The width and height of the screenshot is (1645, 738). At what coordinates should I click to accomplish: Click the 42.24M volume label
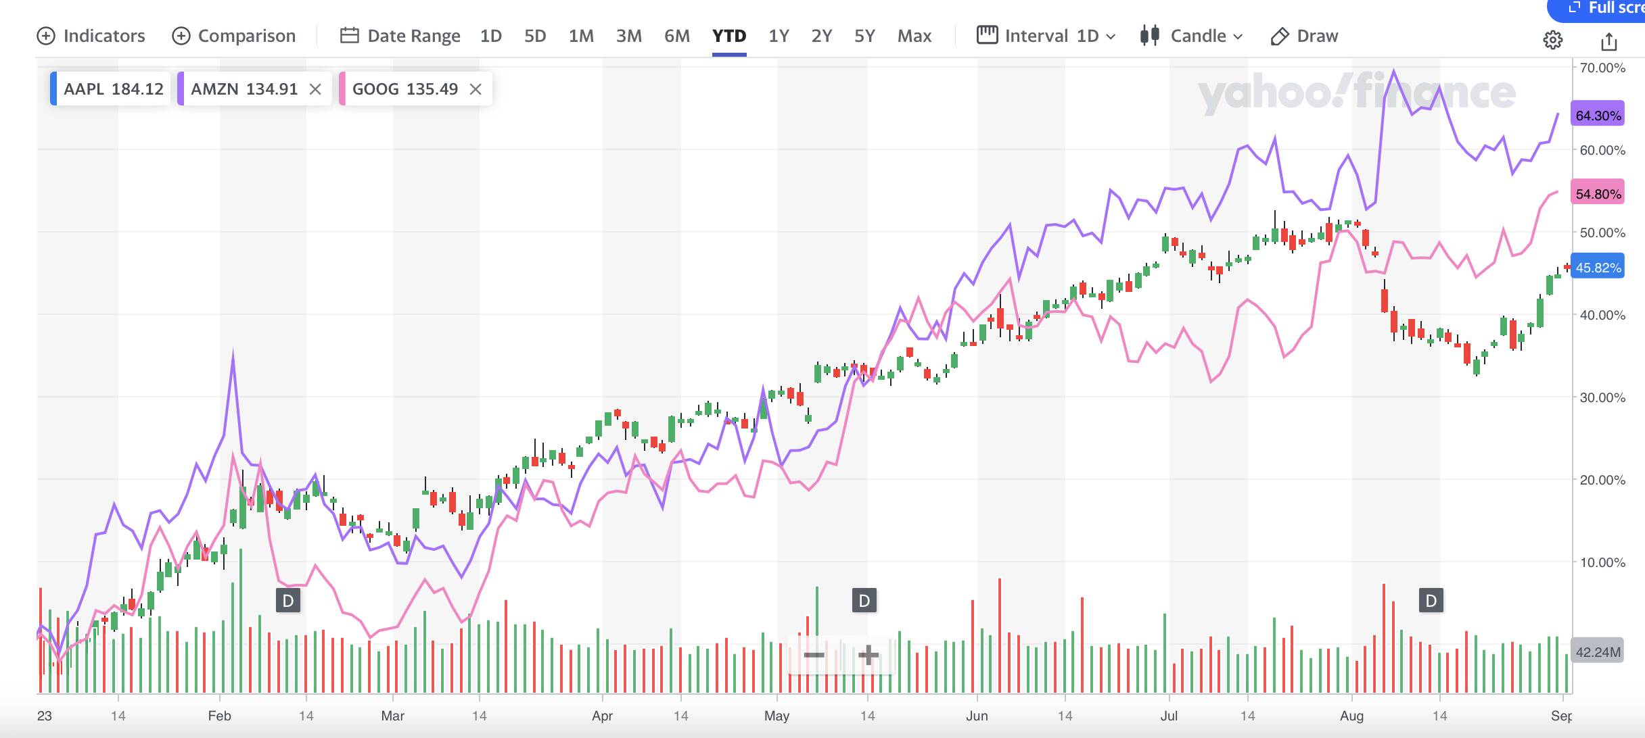coord(1598,652)
